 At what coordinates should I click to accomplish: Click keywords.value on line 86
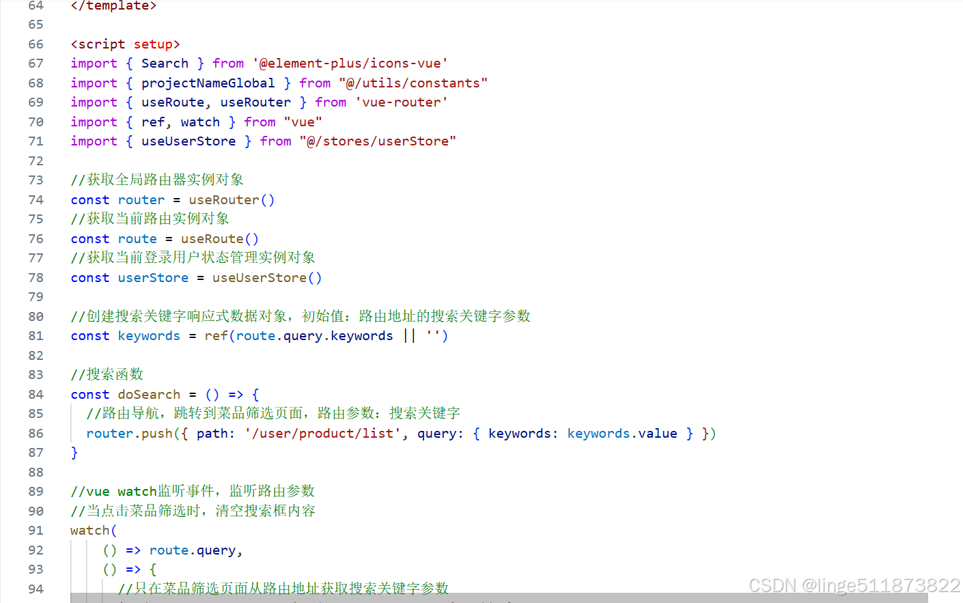coord(622,434)
